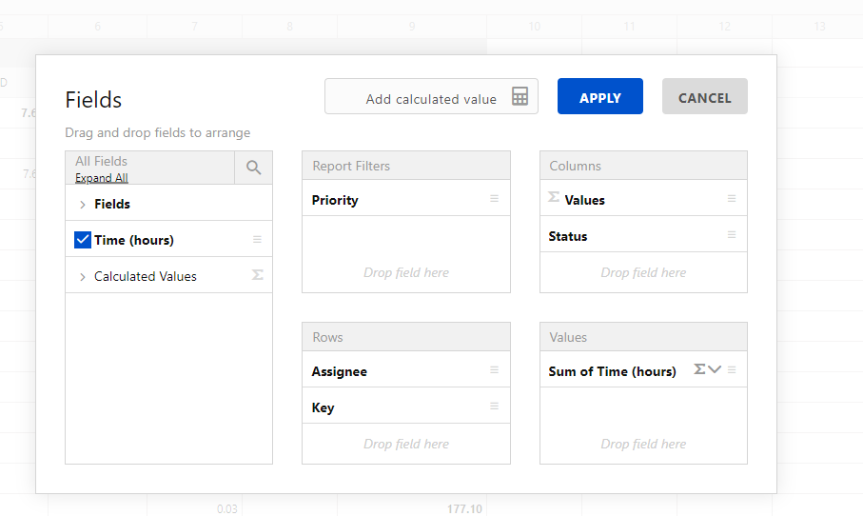
Task: Click the sigma icon beside Calculated Values
Action: coord(257,275)
